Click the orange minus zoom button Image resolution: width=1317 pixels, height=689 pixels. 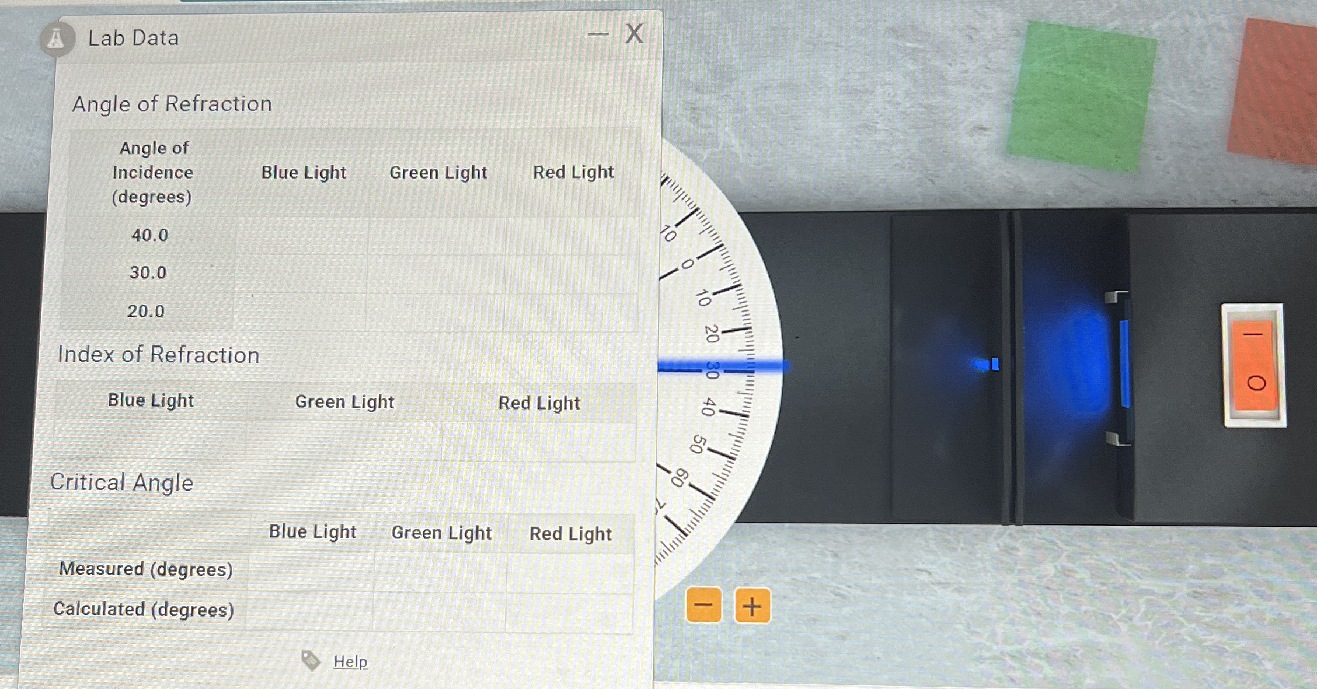pos(703,605)
